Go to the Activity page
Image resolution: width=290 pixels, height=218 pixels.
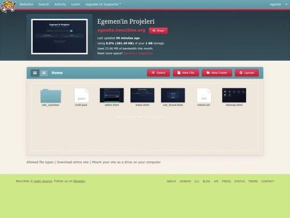click(x=60, y=4)
